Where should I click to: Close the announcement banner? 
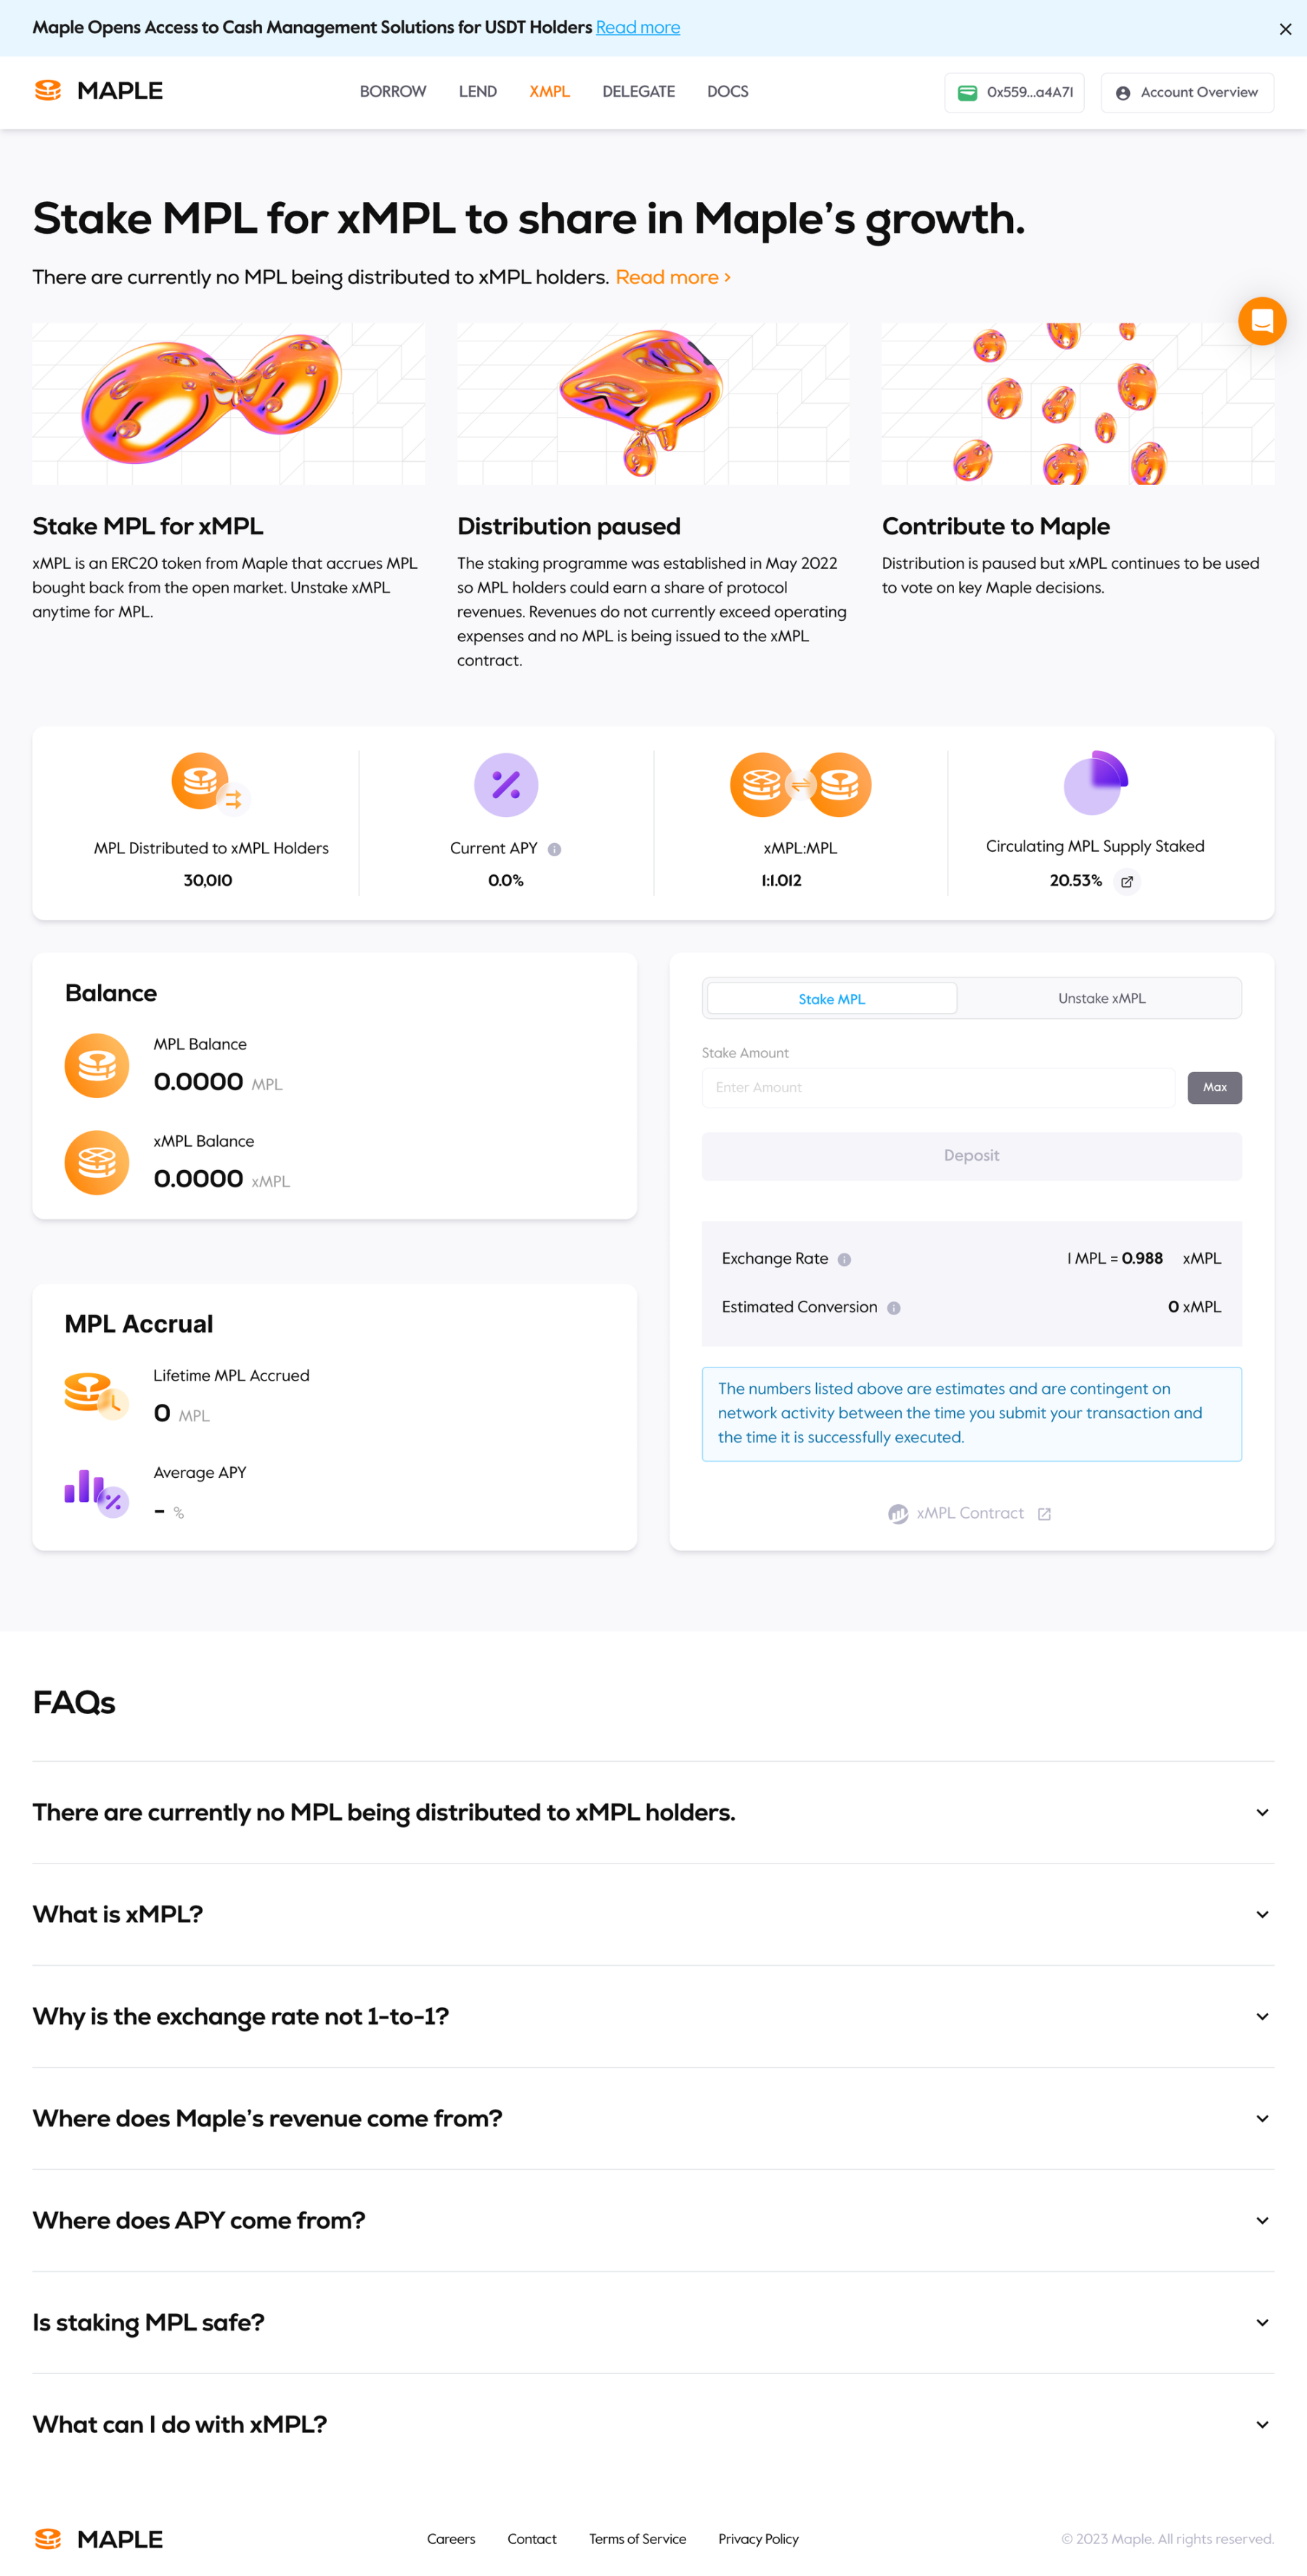point(1285,29)
